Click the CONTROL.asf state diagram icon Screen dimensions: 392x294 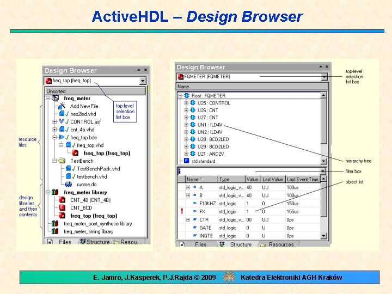click(x=62, y=121)
